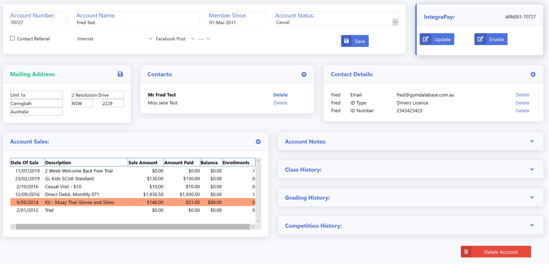
Task: Click the Sale Amount column header
Action: 146,162
